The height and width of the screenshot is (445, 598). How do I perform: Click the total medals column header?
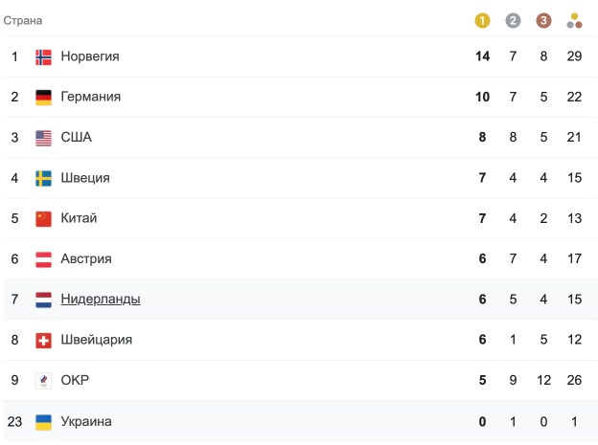[574, 20]
